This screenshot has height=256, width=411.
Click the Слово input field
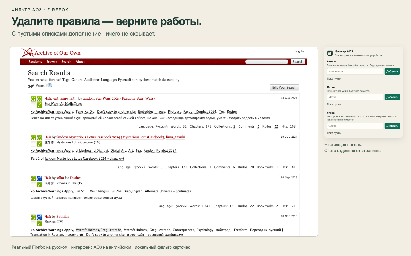(355, 126)
